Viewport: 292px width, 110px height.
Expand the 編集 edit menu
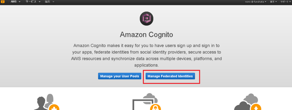(49, 2)
